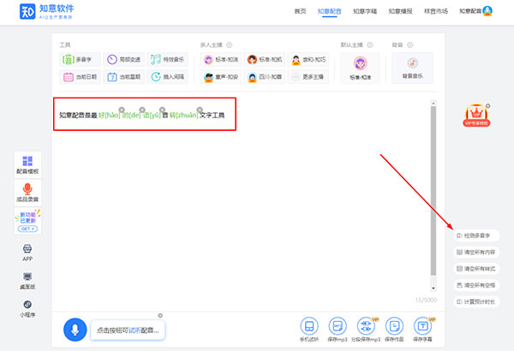Click the 15/5000 character counter

coord(426,300)
